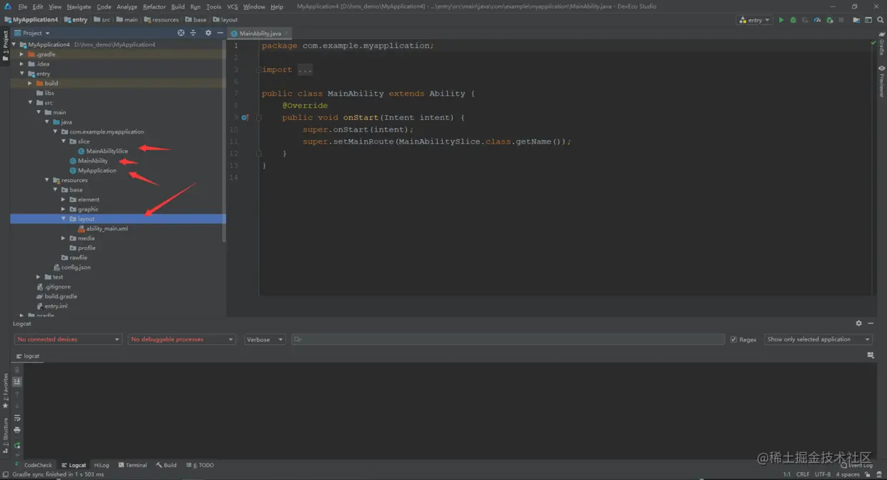Open the Verbose log level dropdown
887x480 pixels.
(x=265, y=339)
